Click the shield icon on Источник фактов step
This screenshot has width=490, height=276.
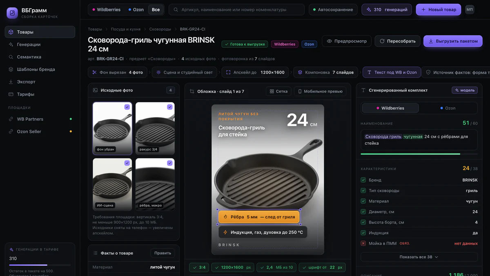(428, 72)
